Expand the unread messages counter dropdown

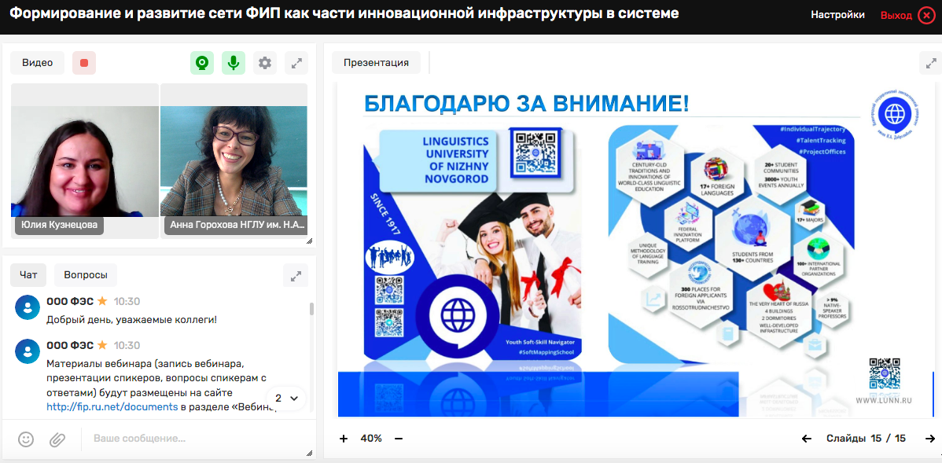286,398
